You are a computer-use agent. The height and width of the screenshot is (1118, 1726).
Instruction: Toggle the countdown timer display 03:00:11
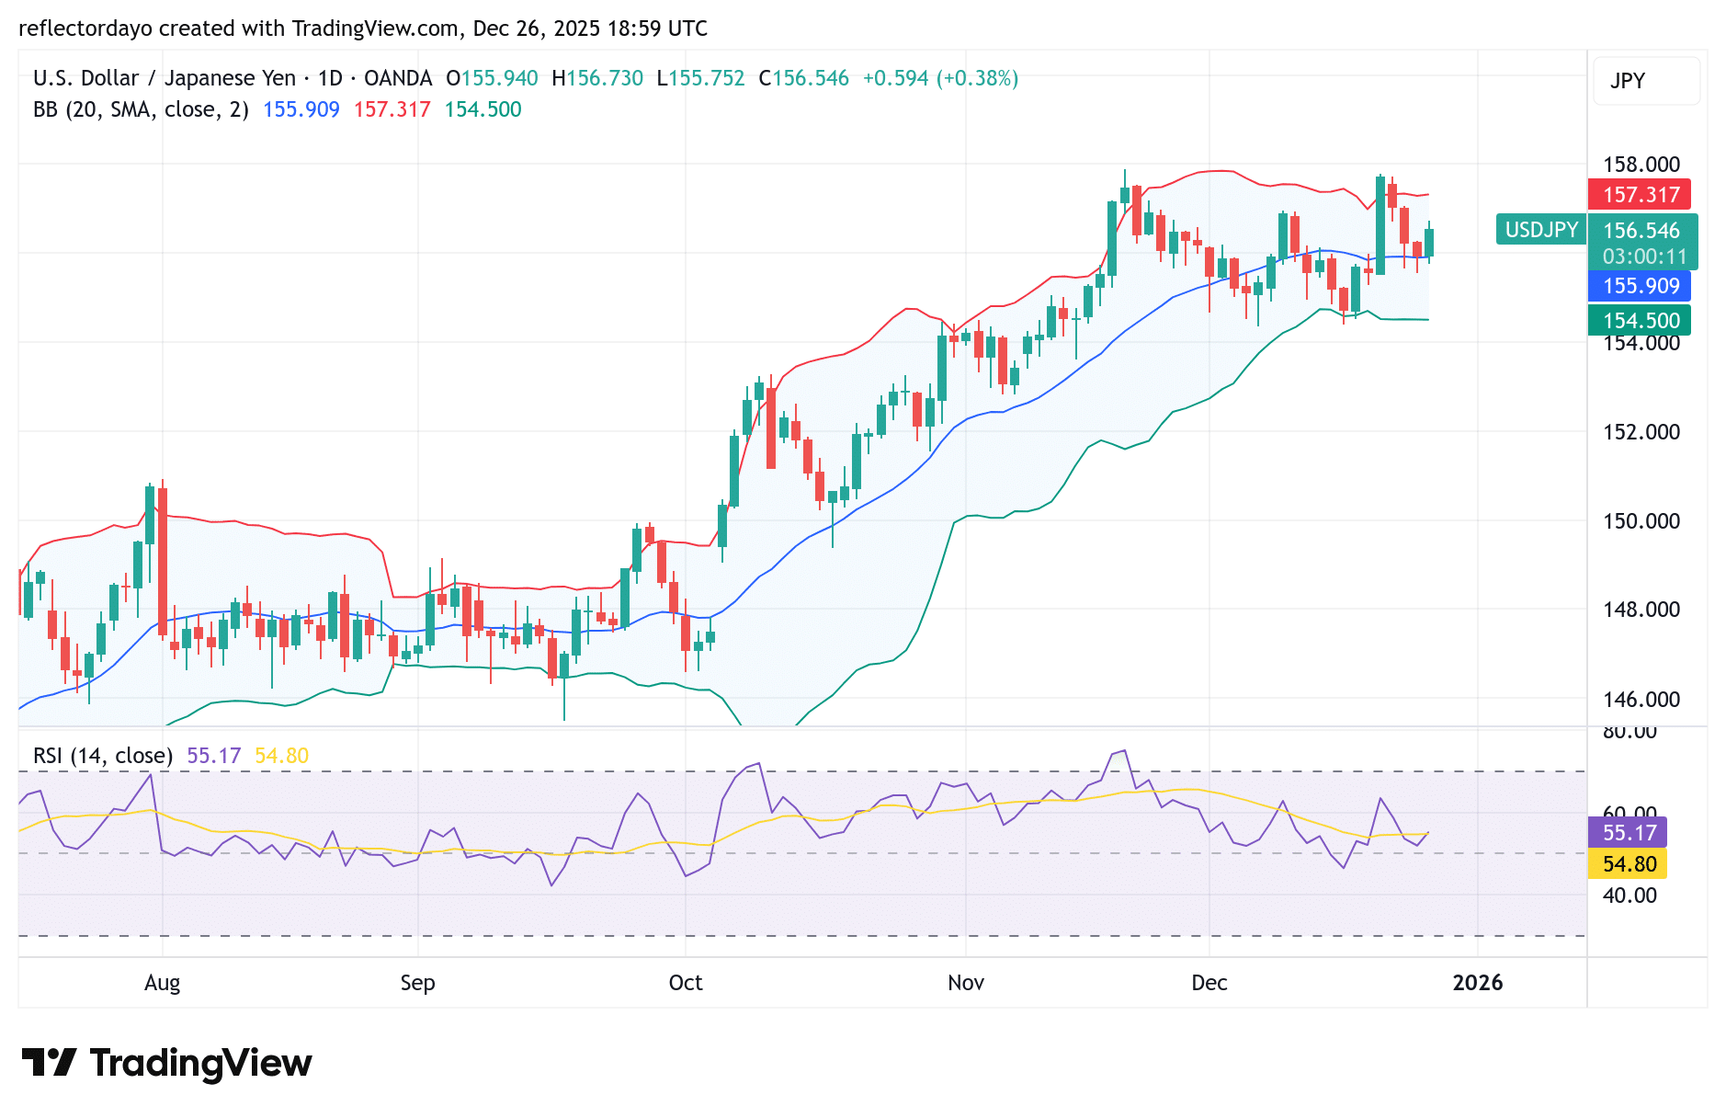[1645, 257]
